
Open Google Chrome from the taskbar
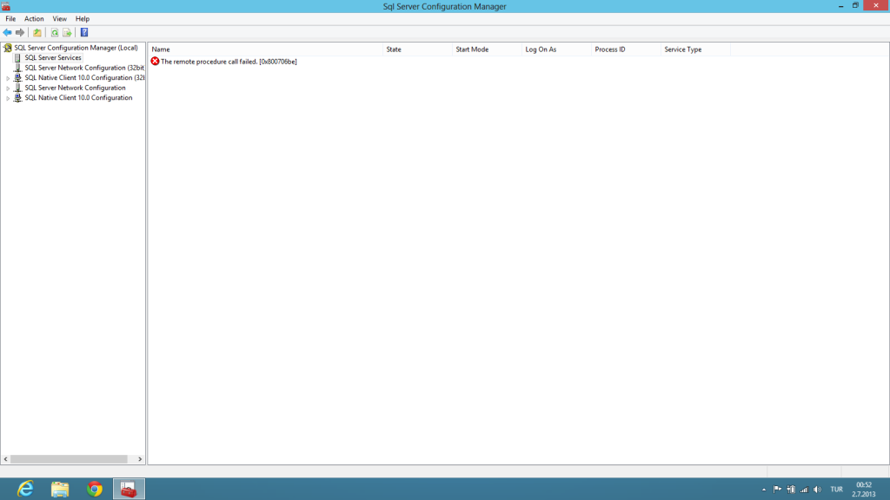point(94,489)
